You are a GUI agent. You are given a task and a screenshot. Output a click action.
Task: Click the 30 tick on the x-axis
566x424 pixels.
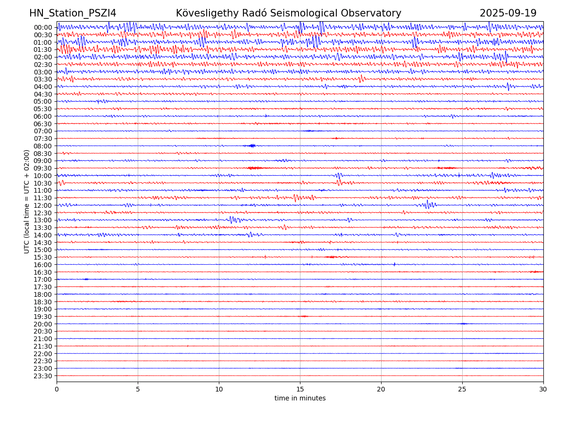543,390
